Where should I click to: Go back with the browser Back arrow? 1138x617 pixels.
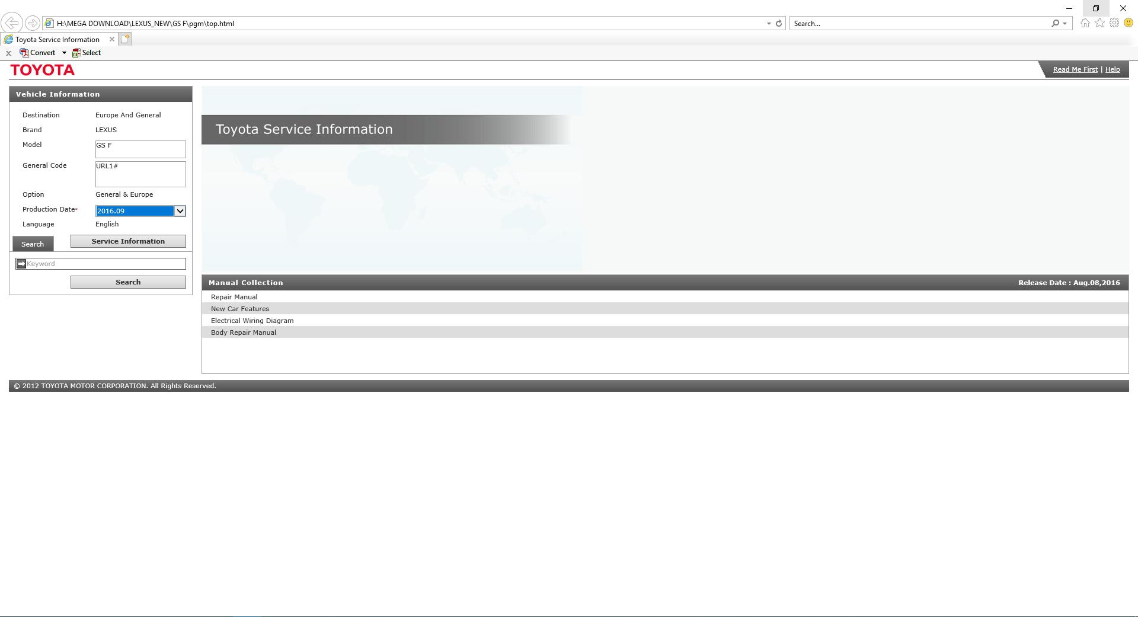tap(11, 23)
